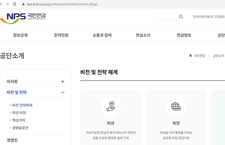The width and height of the screenshot is (225, 145).
Task: Open the 연금정보 menu
Action: pyautogui.click(x=184, y=35)
